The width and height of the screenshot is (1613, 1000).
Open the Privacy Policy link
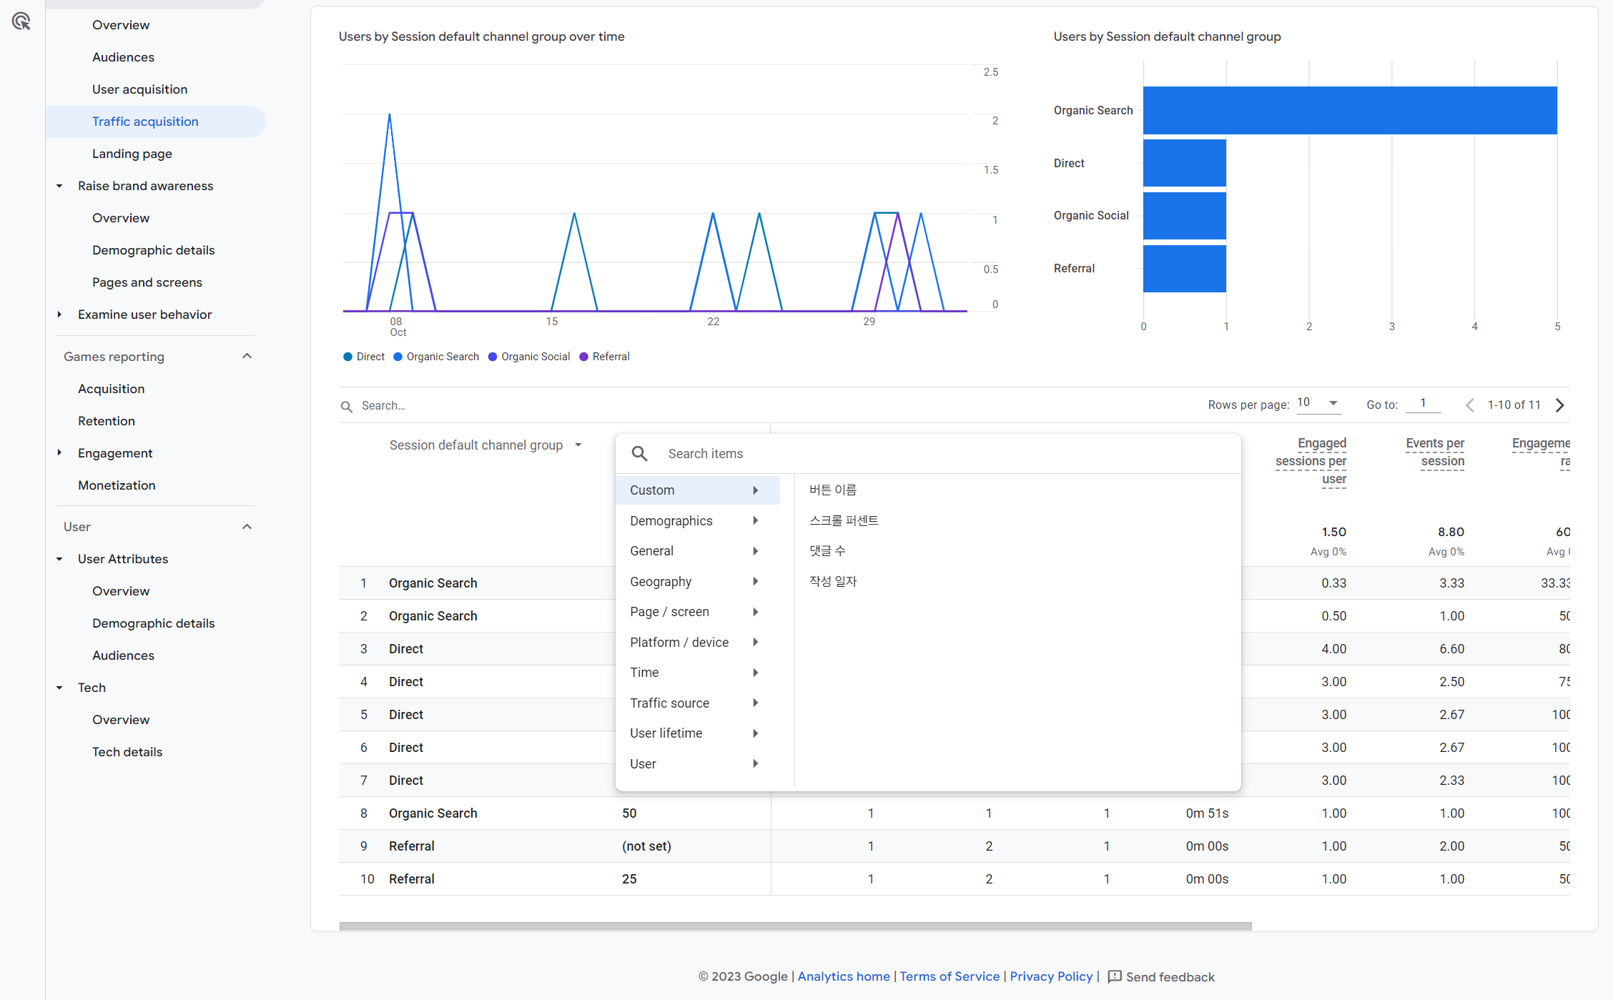1051,976
